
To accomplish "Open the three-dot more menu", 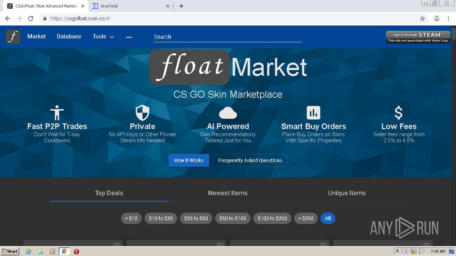I will [x=129, y=37].
